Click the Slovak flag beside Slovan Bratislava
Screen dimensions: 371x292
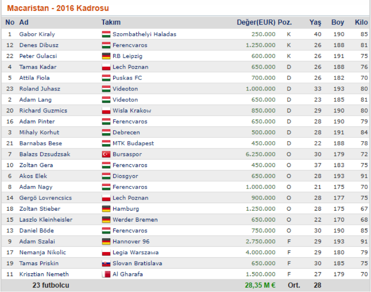point(106,263)
